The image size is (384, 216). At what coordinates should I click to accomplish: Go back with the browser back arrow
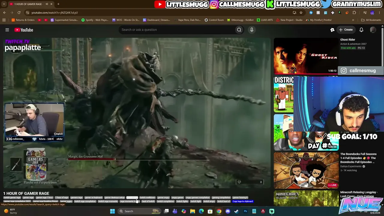point(4,13)
